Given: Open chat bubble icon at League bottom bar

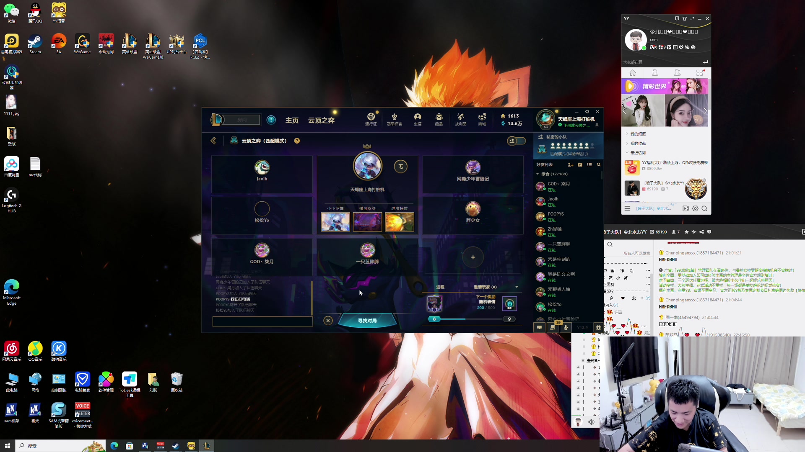Looking at the screenshot, I should pos(539,328).
